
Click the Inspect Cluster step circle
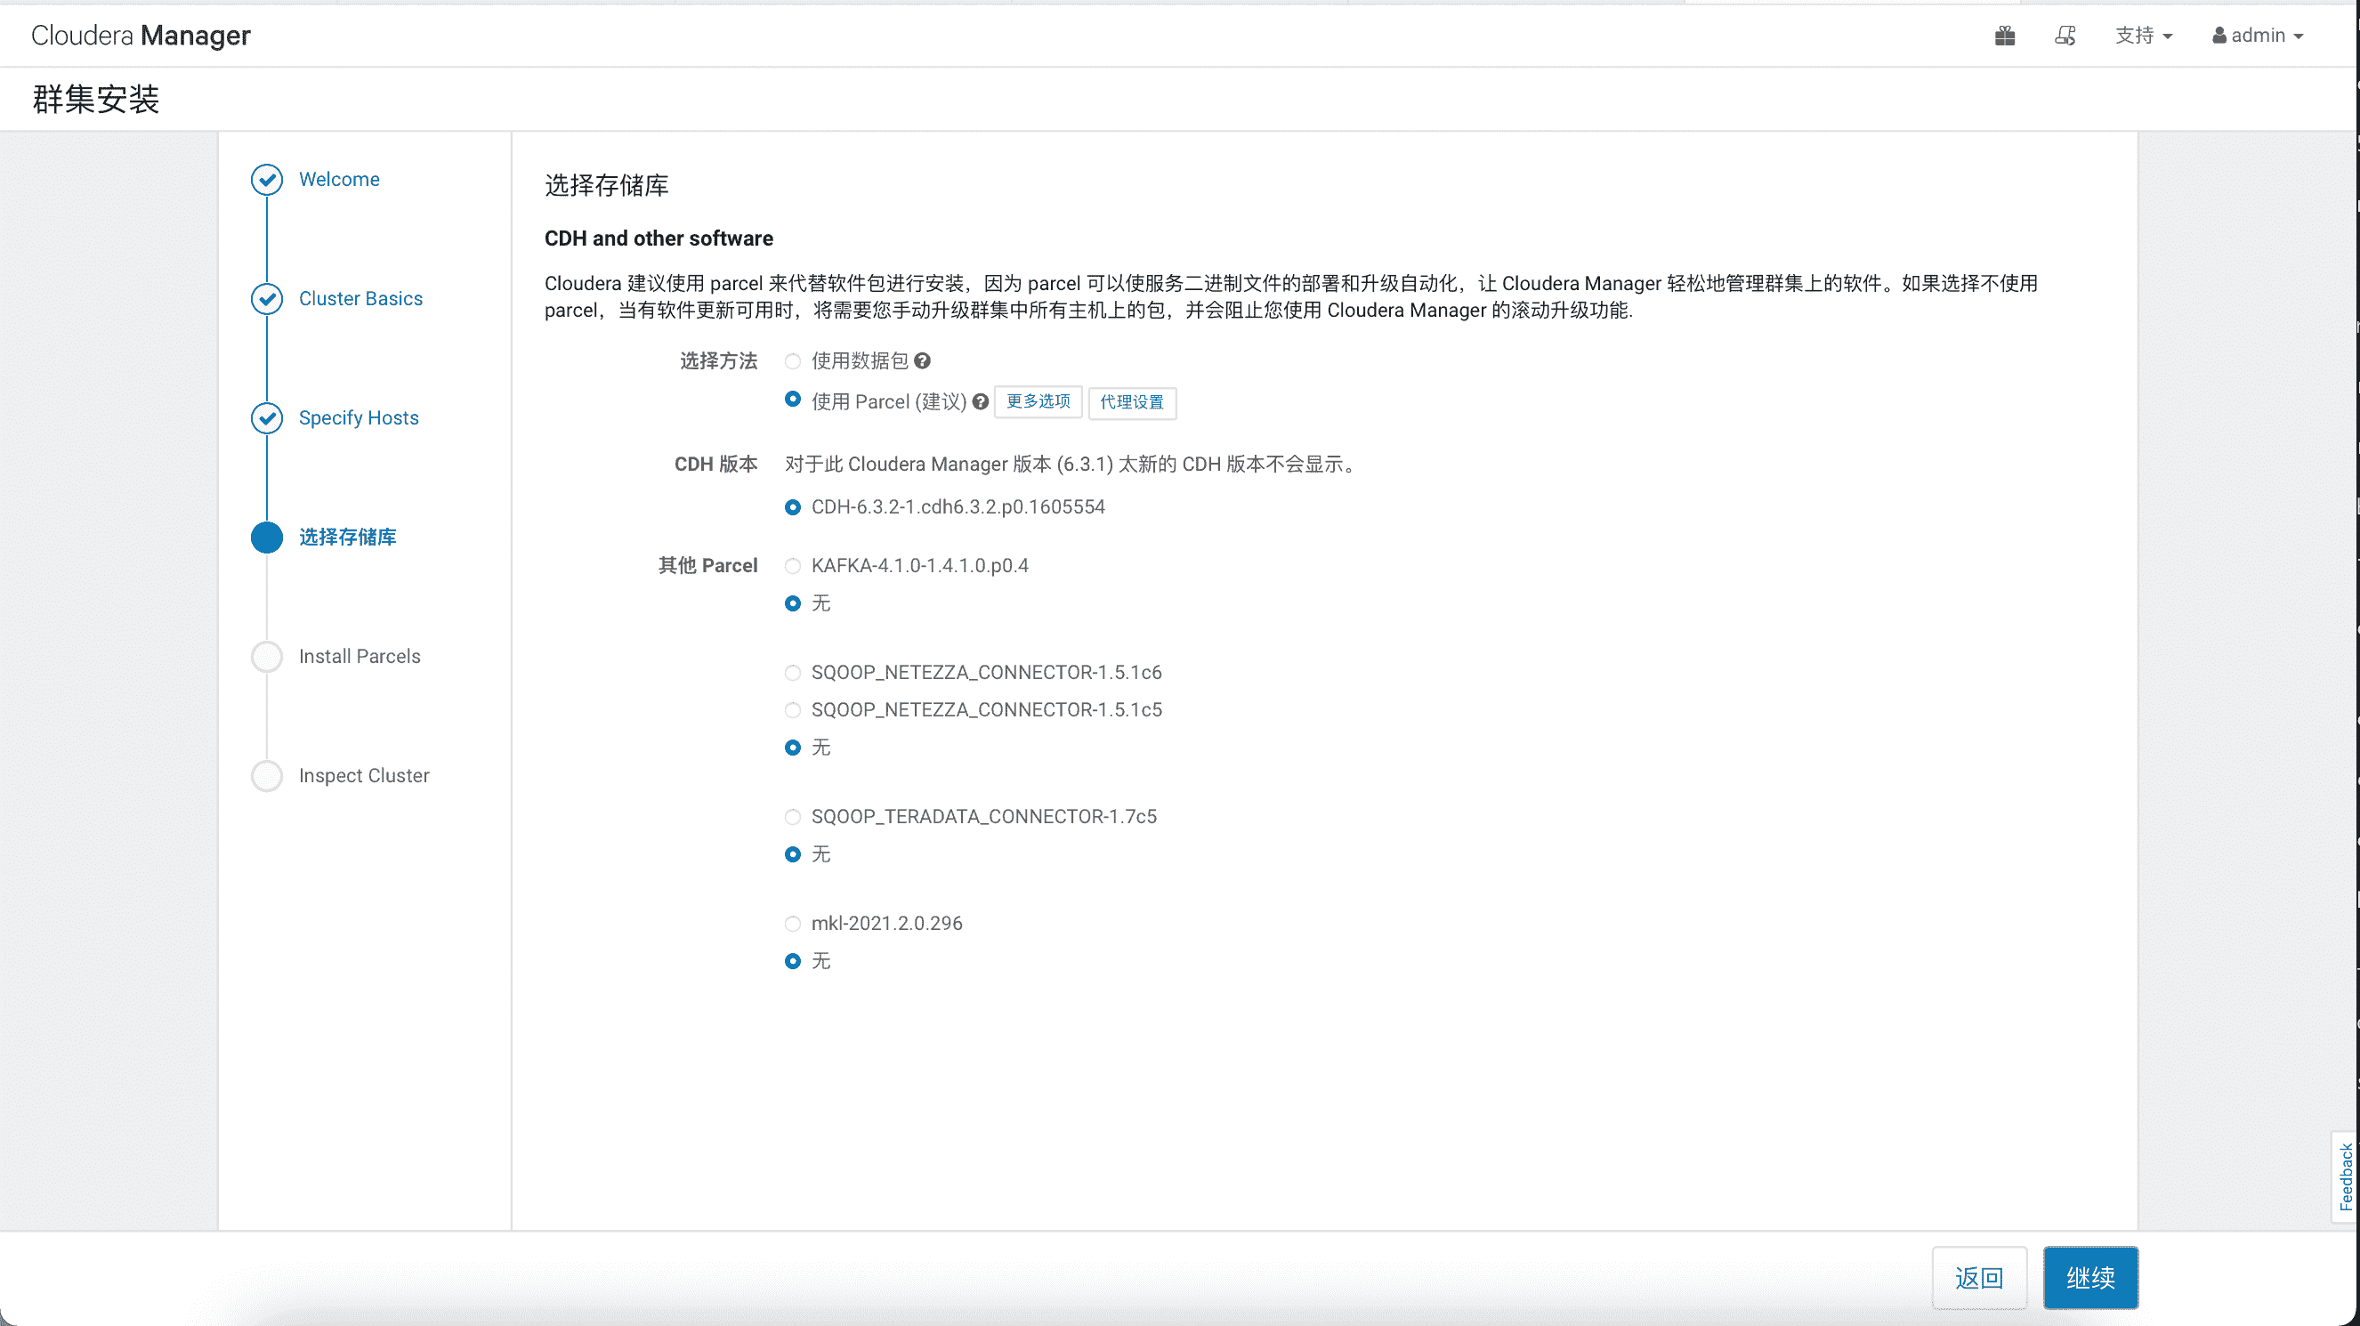[267, 775]
